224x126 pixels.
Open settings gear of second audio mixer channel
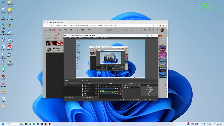pyautogui.click(x=121, y=94)
